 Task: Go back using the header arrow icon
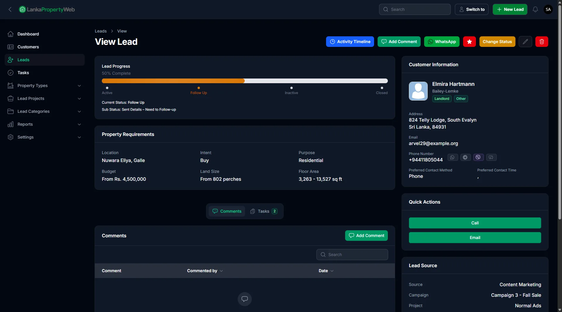click(x=10, y=9)
